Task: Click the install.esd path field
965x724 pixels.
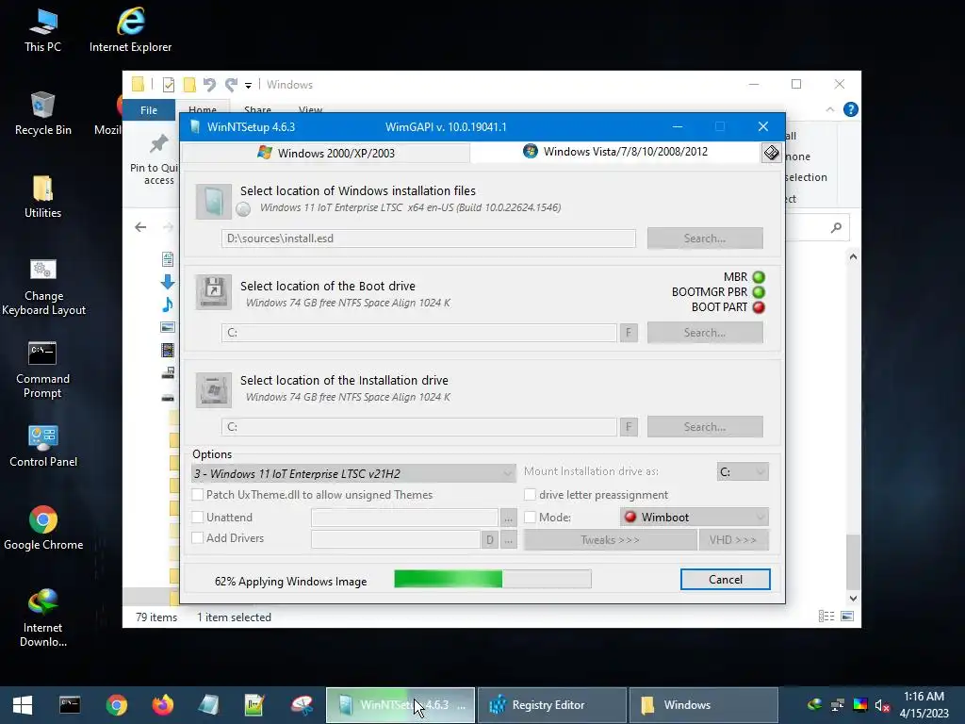Action: coord(429,239)
